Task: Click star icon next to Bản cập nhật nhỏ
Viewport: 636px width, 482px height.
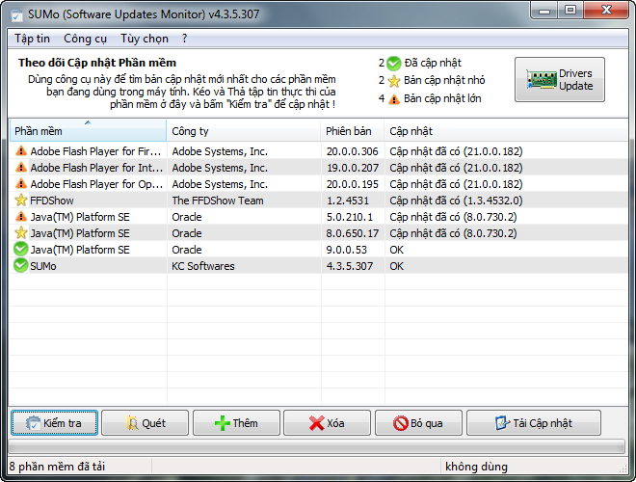Action: point(393,81)
